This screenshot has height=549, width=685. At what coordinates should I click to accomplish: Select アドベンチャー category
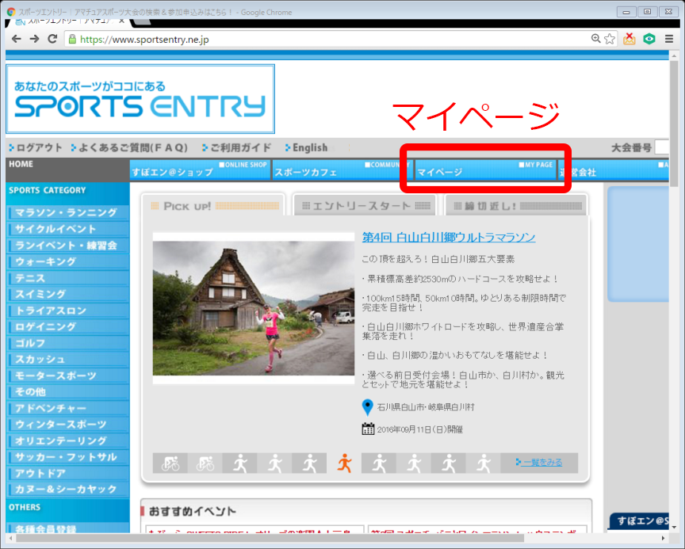click(x=67, y=408)
